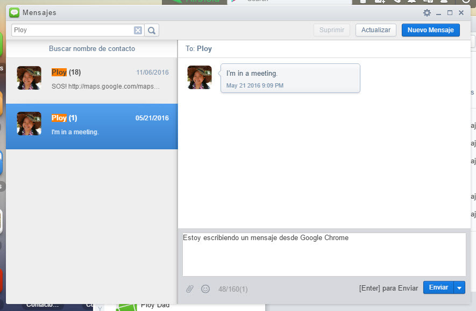476x311 pixels.
Task: Open the Messages settings gear
Action: pos(427,12)
